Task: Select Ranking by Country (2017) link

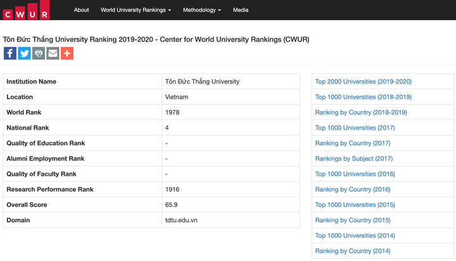Action: 353,143
